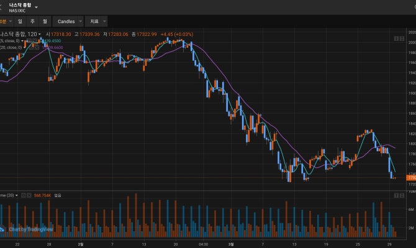Select the 월 (monthly) timeframe
The width and height of the screenshot is (416, 248).
[x=45, y=20]
